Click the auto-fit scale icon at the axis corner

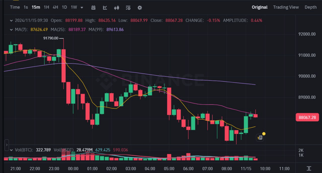click(x=309, y=168)
